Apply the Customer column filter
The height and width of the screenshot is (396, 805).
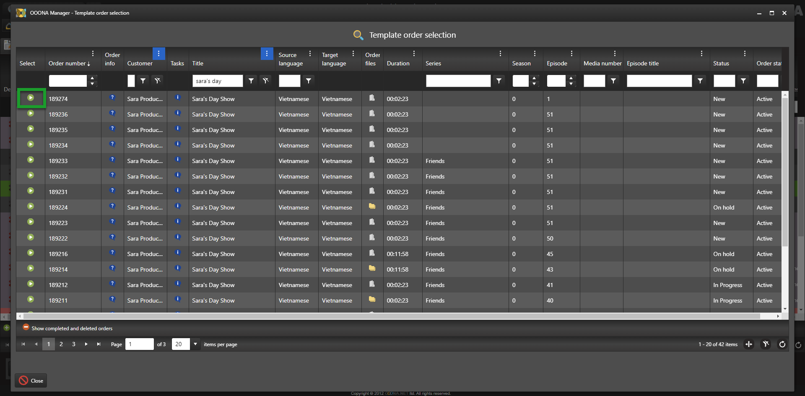pos(143,81)
